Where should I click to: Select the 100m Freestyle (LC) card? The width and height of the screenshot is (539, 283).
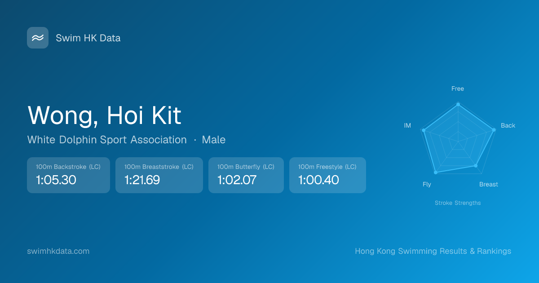tap(327, 175)
